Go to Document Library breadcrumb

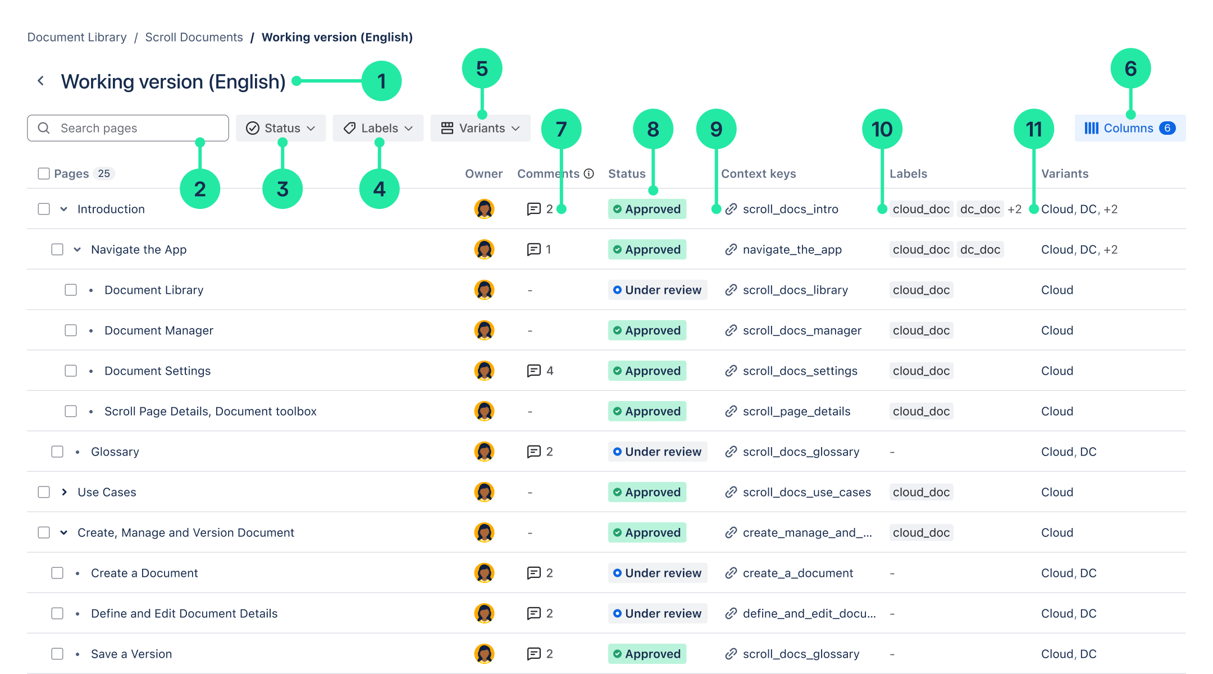[77, 37]
